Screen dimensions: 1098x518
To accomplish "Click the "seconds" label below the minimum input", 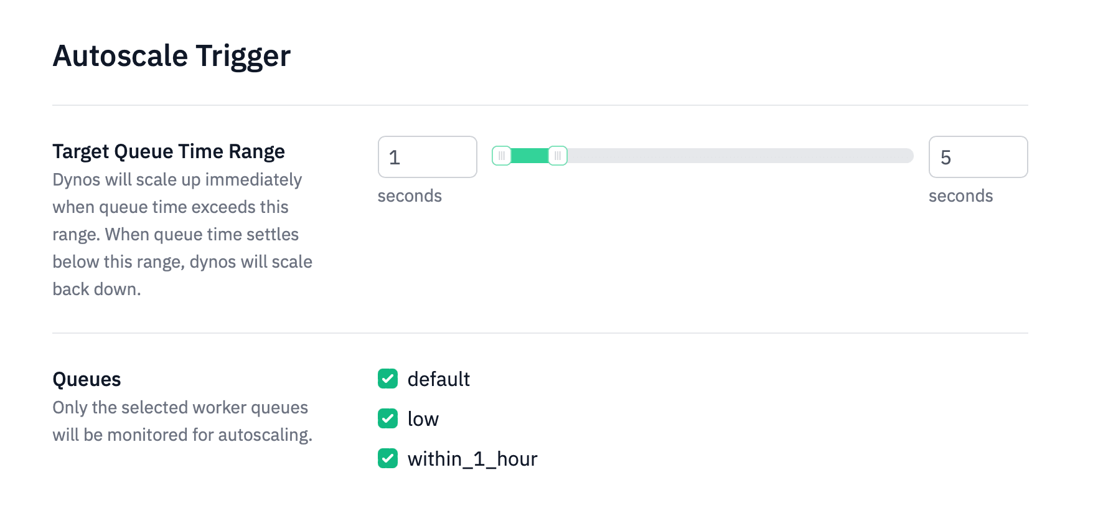I will point(409,195).
